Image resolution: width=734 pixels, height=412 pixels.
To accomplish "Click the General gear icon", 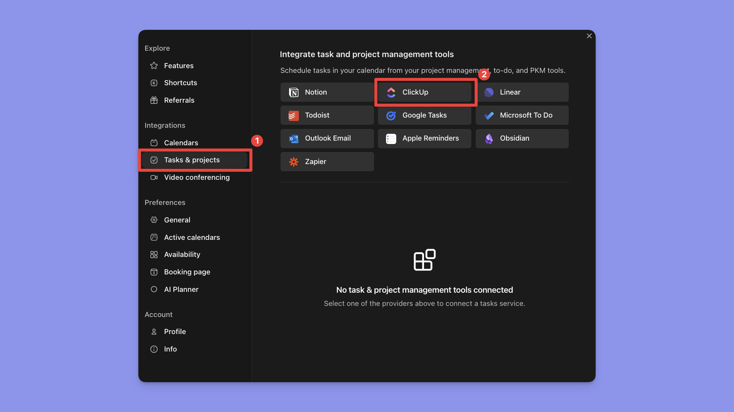I will 154,220.
